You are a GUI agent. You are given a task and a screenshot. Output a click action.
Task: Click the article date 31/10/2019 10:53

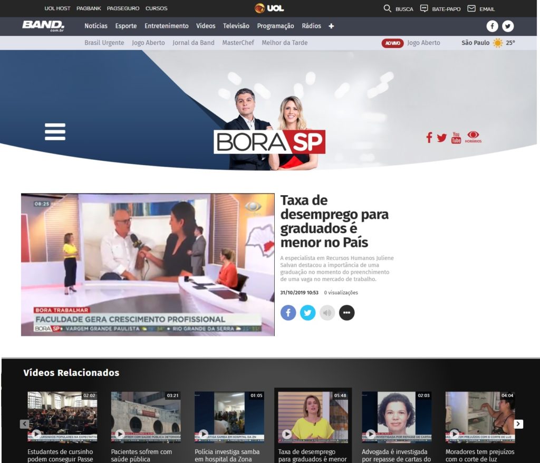tap(300, 293)
